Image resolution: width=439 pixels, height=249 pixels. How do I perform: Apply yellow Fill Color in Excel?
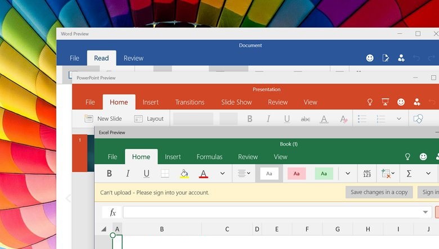pos(184,174)
